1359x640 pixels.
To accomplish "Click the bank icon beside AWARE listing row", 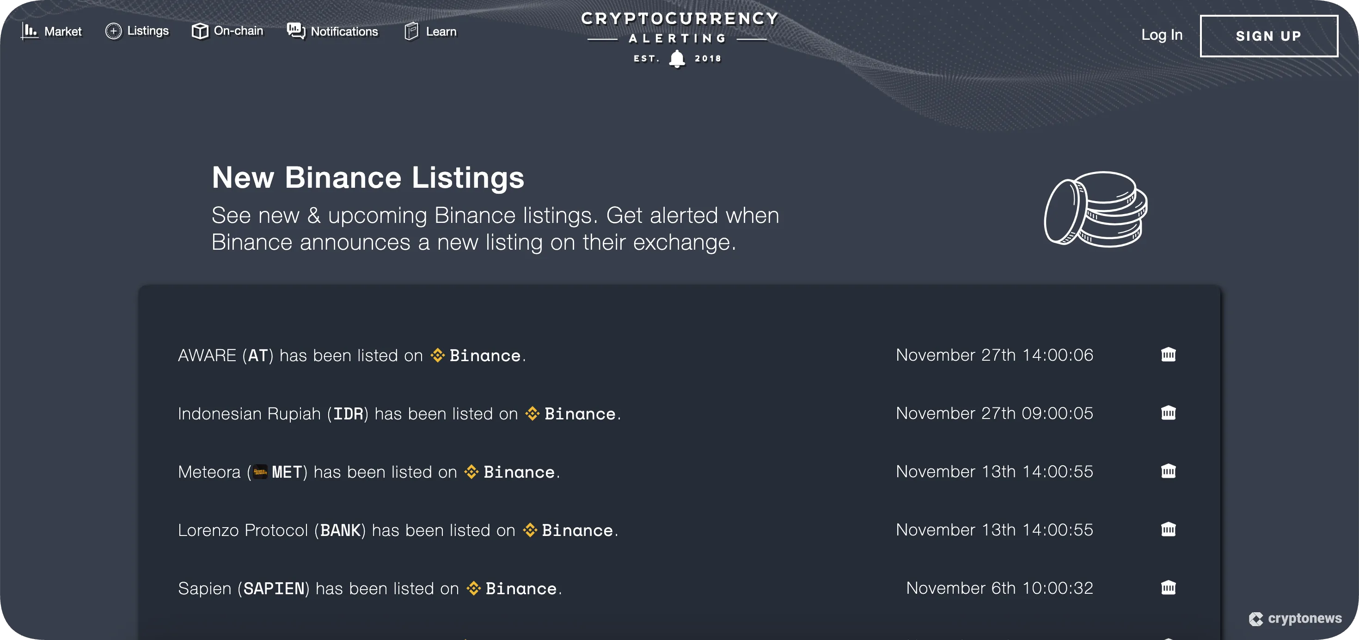I will [1169, 355].
